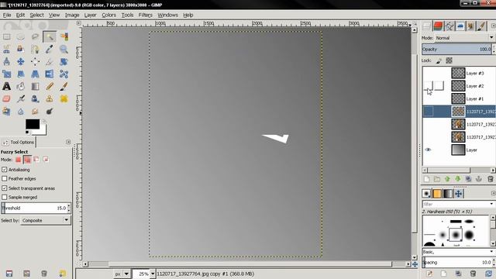Screen dimensions: 496x279
Task: Click the foreground black color swatch
Action: pyautogui.click(x=33, y=124)
